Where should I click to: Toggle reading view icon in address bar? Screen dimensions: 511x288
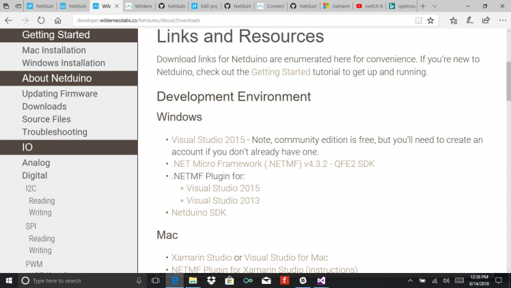(418, 21)
